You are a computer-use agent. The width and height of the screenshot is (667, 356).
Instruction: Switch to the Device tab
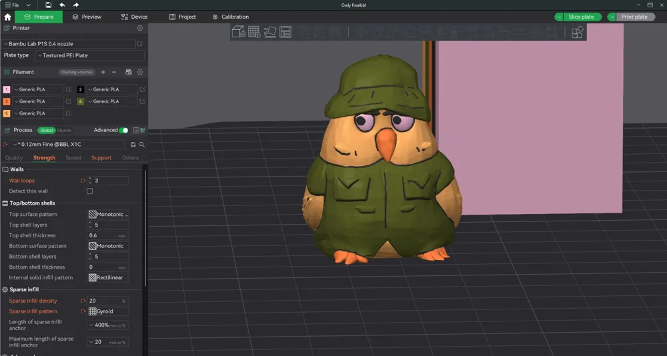(x=135, y=17)
